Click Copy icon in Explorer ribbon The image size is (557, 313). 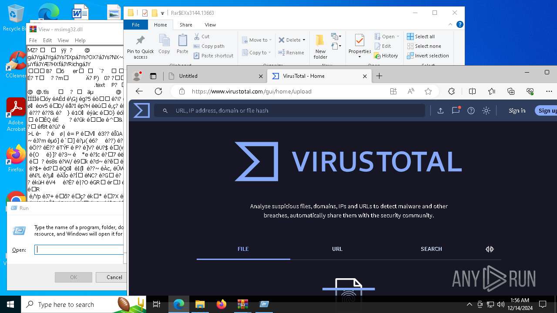pyautogui.click(x=164, y=44)
